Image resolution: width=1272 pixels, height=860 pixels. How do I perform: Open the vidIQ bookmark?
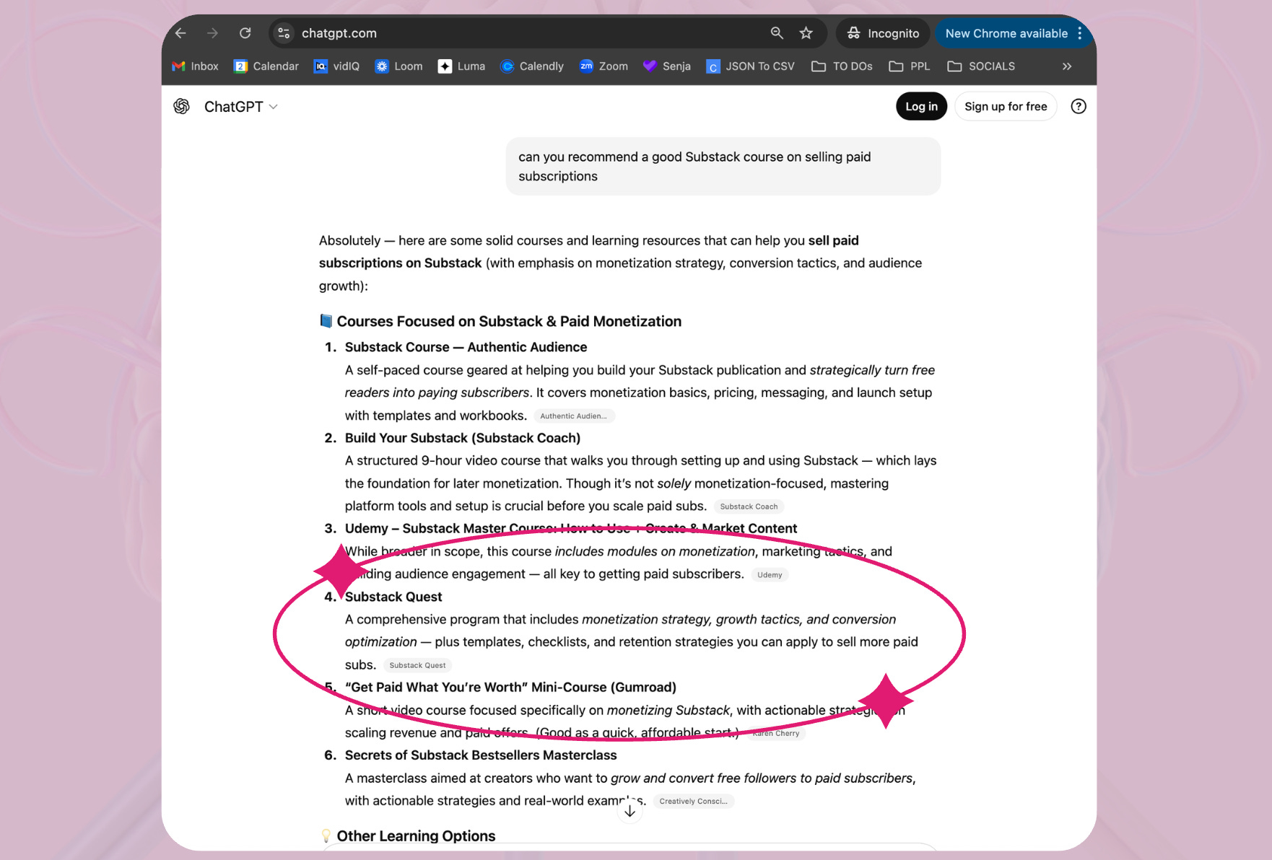point(336,66)
